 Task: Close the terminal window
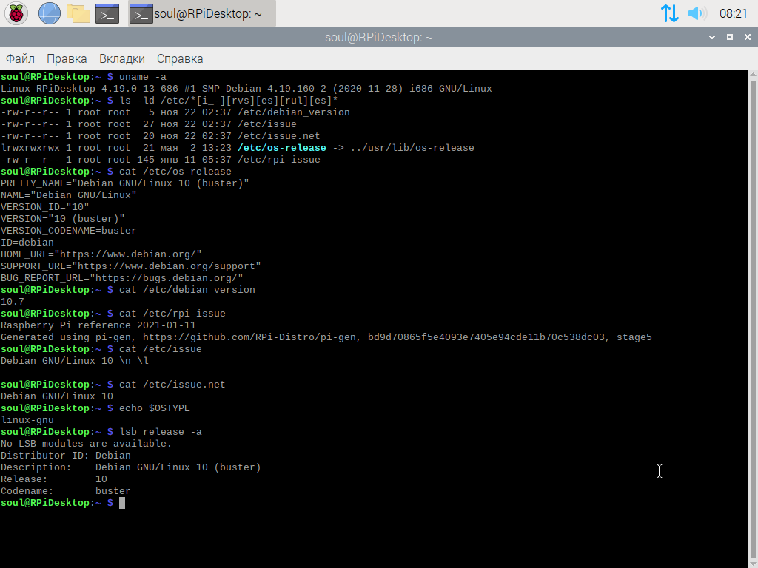(x=748, y=37)
